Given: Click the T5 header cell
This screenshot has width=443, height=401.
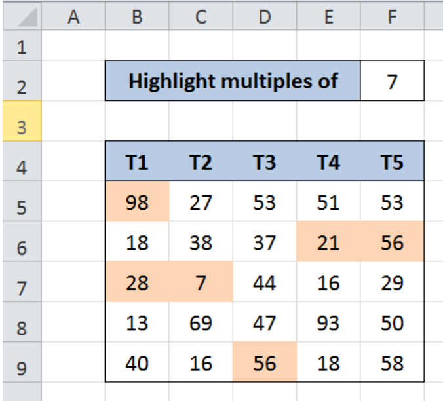Looking at the screenshot, I should [x=392, y=161].
